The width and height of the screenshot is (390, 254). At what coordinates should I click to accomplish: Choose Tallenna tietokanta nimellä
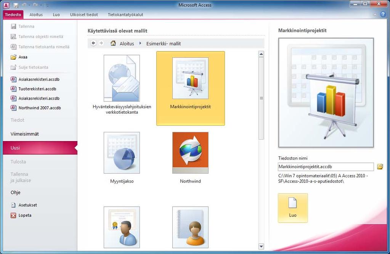click(40, 47)
